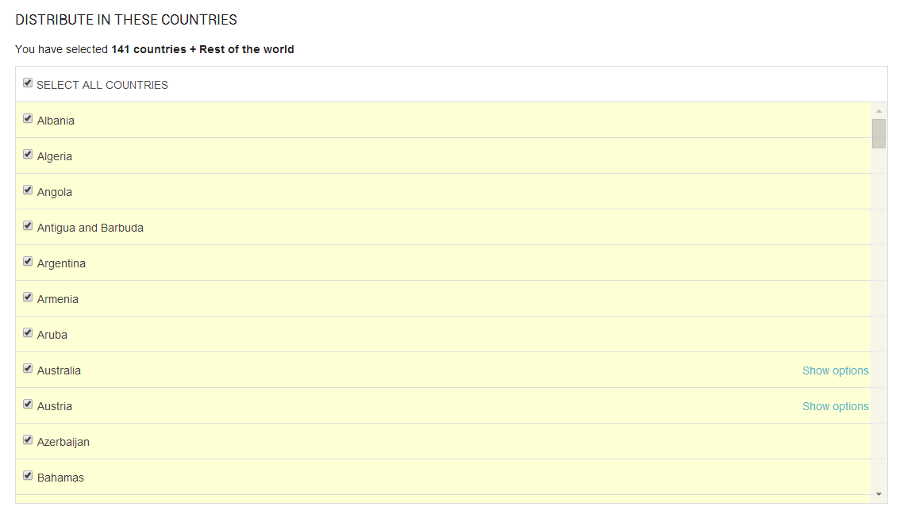The image size is (915, 522).
Task: Uncheck the Bahamas checkbox
Action: (28, 476)
